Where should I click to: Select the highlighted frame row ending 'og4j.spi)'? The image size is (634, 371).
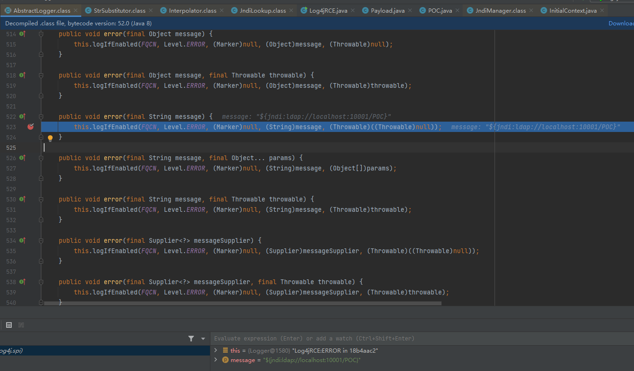[x=105, y=350]
